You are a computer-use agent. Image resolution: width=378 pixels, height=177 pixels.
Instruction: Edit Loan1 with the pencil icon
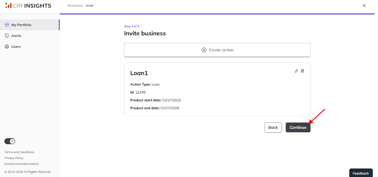(296, 71)
